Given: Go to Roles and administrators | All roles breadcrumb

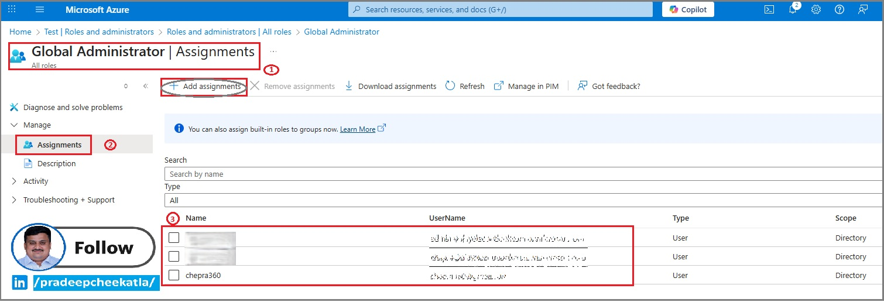Looking at the screenshot, I should (229, 32).
